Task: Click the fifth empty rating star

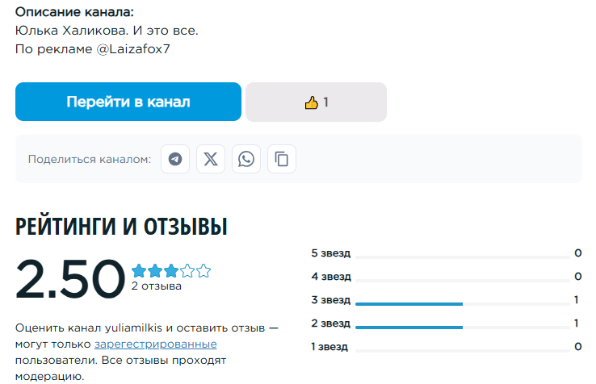Action: [x=204, y=271]
